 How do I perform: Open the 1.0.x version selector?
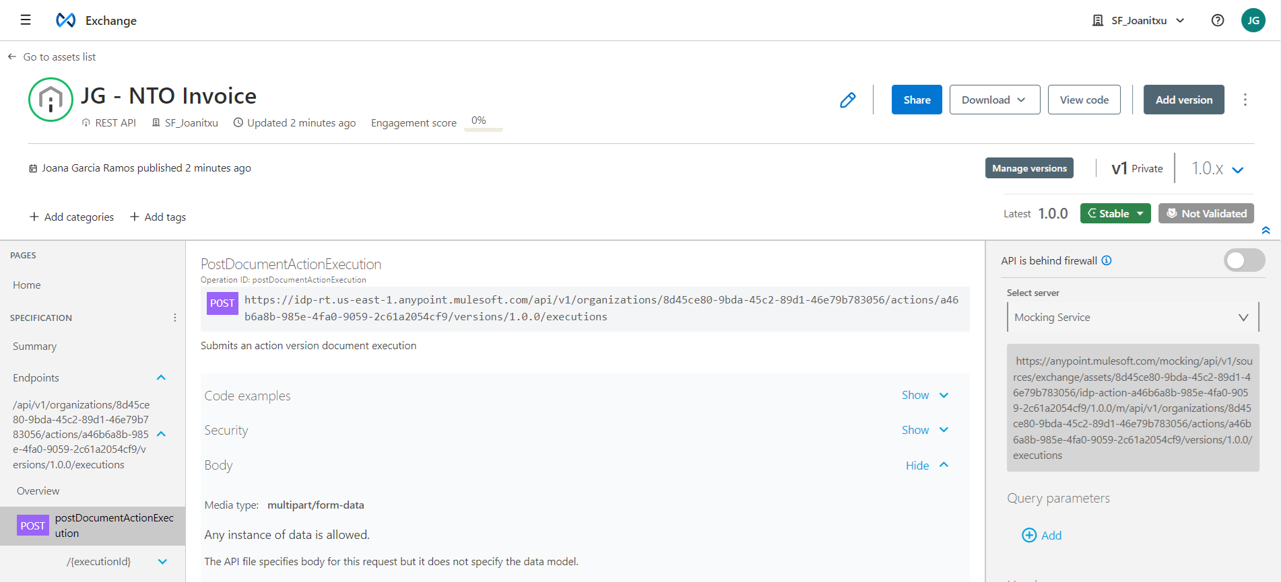[1217, 168]
